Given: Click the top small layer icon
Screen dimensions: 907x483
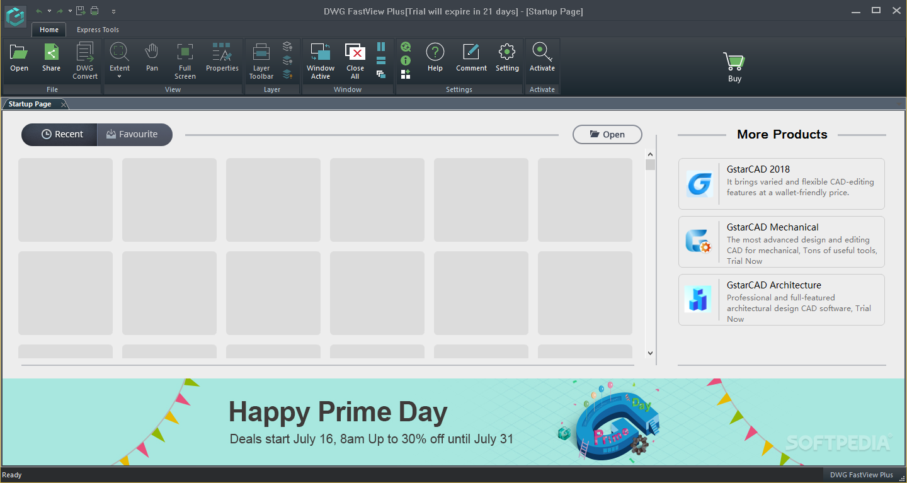Looking at the screenshot, I should point(287,46).
